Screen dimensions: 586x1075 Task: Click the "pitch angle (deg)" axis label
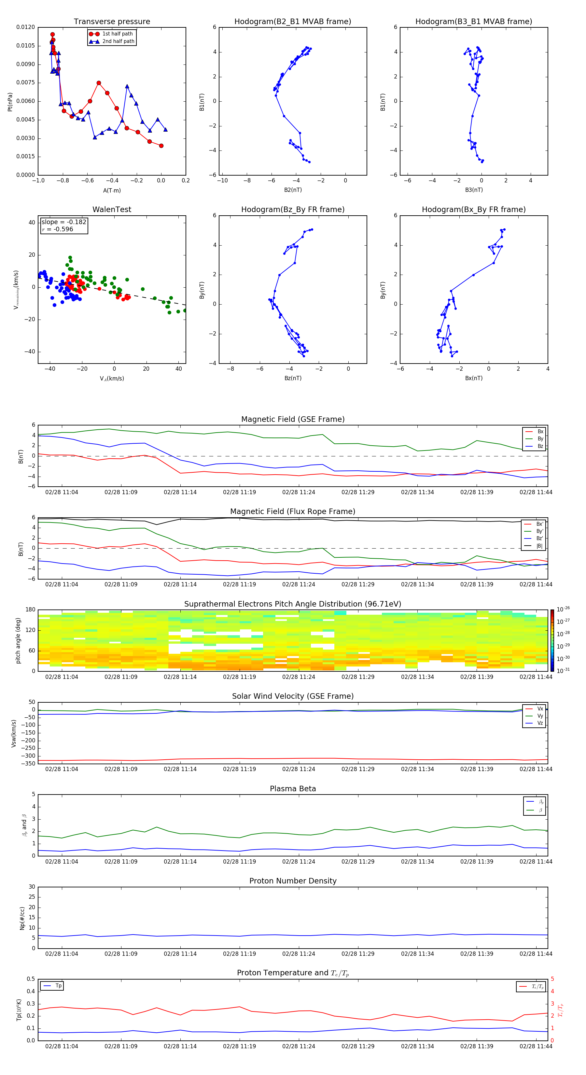pos(18,640)
